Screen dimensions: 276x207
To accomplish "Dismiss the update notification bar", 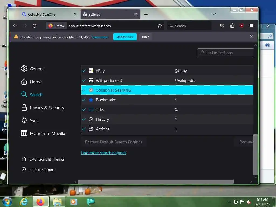I will click(251, 36).
